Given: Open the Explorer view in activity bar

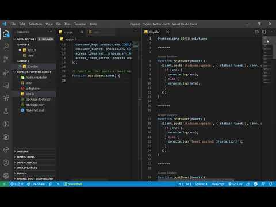Looking at the screenshot, I should point(6,34).
